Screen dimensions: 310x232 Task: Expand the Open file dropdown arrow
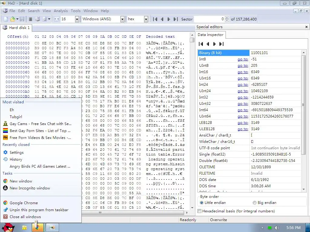tap(17, 19)
